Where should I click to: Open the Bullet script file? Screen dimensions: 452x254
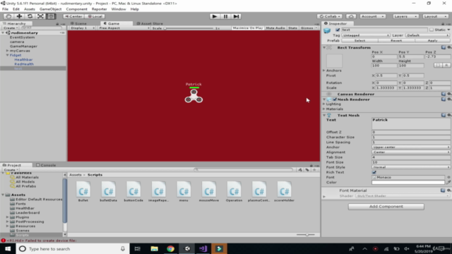click(83, 191)
